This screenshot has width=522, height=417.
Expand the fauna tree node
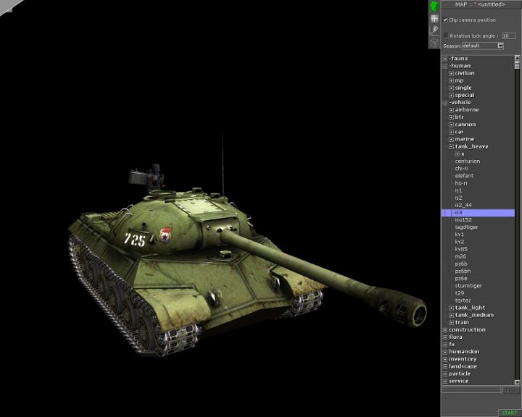[x=445, y=59]
